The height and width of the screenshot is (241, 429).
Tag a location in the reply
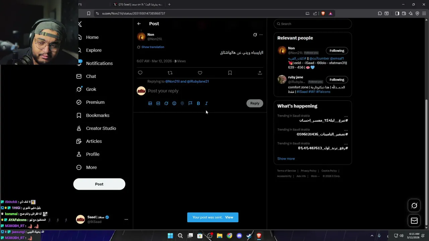pos(182,103)
